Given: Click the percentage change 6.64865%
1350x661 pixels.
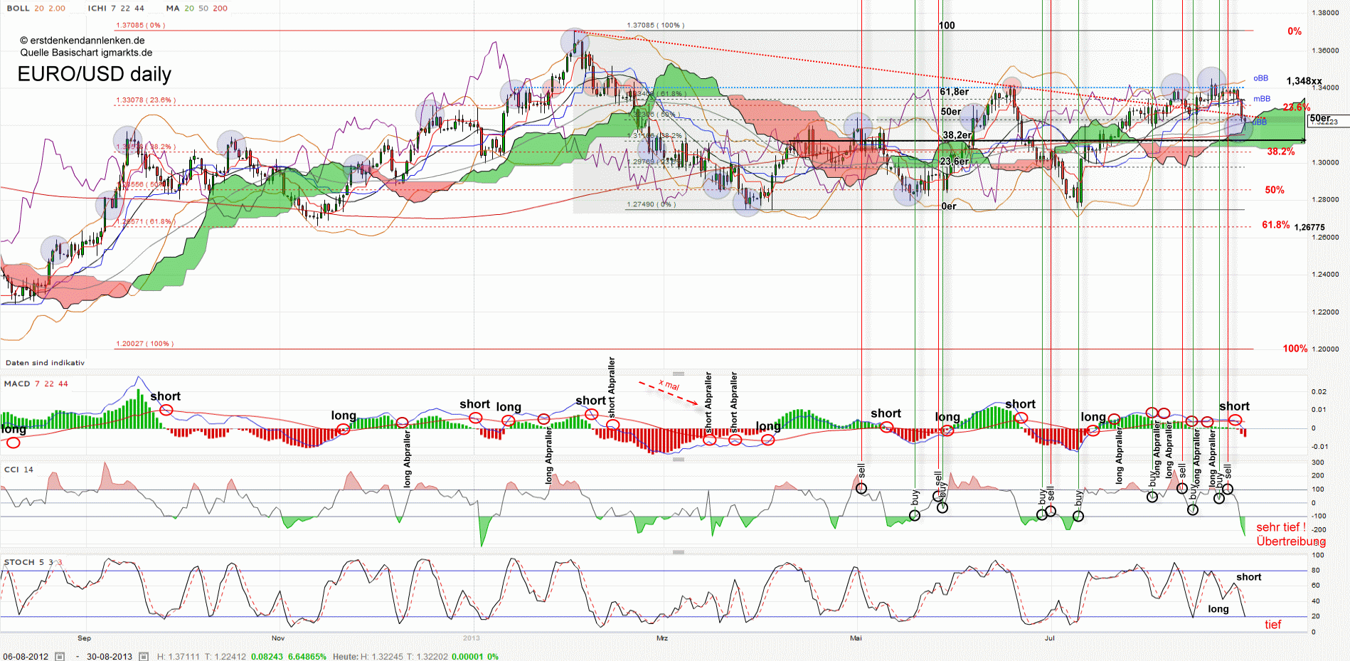Looking at the screenshot, I should 307,656.
